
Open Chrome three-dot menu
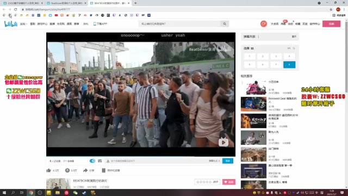(x=344, y=10)
